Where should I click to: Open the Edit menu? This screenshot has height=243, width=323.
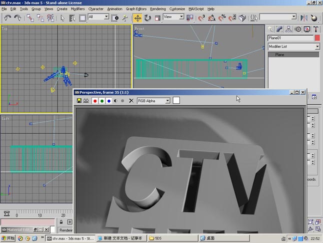coord(13,9)
